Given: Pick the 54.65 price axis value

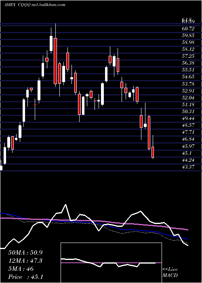Looking at the screenshot, I should click(x=188, y=77).
